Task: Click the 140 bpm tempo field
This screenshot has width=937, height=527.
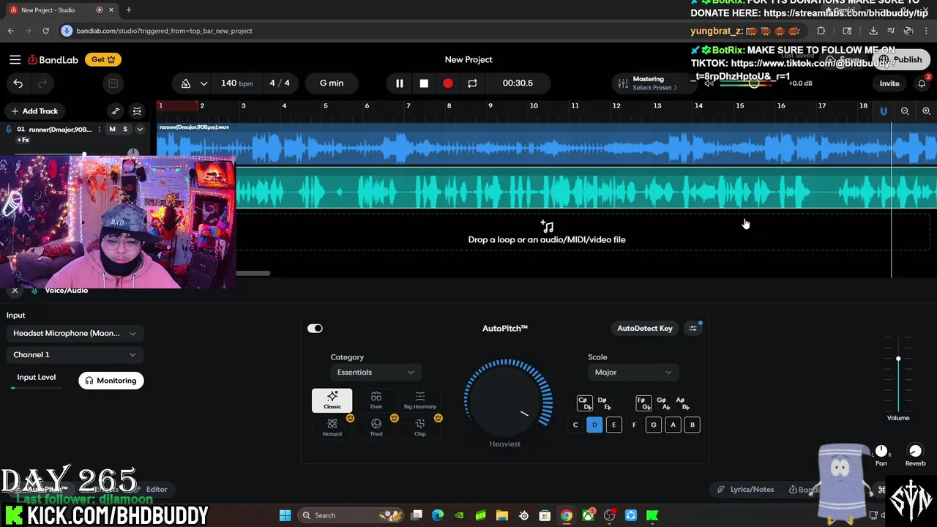Action: tap(236, 83)
